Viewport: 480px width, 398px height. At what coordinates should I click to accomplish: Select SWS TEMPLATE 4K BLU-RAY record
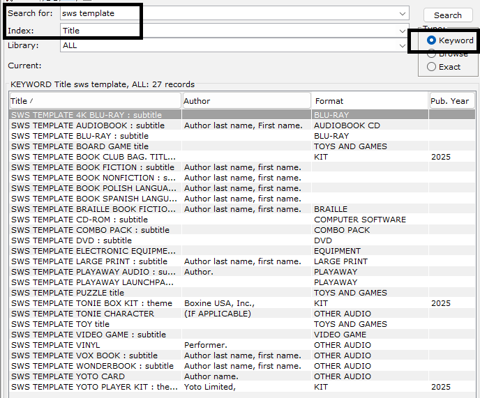[x=86, y=115]
